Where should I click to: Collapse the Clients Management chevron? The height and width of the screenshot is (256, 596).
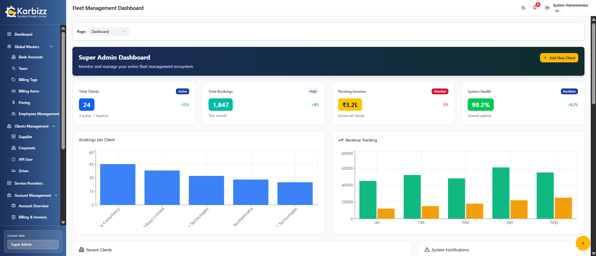(x=54, y=126)
